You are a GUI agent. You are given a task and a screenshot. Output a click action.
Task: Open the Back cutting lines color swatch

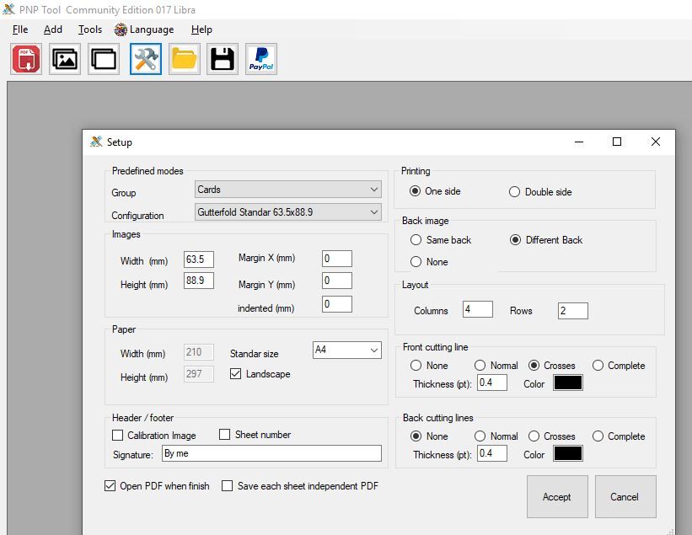(567, 453)
